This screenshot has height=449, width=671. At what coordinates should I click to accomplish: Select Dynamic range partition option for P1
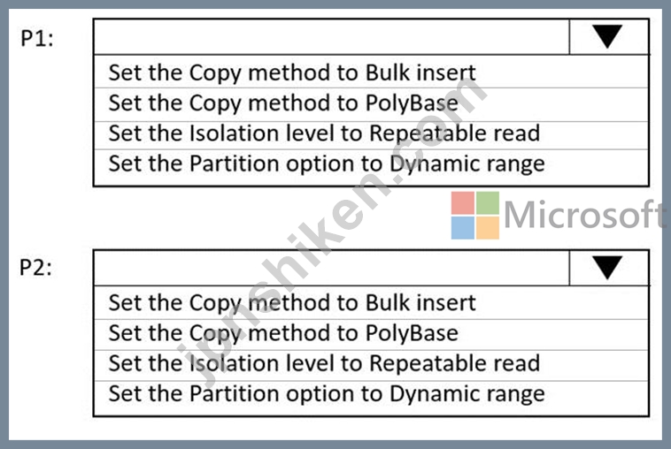[x=371, y=165]
